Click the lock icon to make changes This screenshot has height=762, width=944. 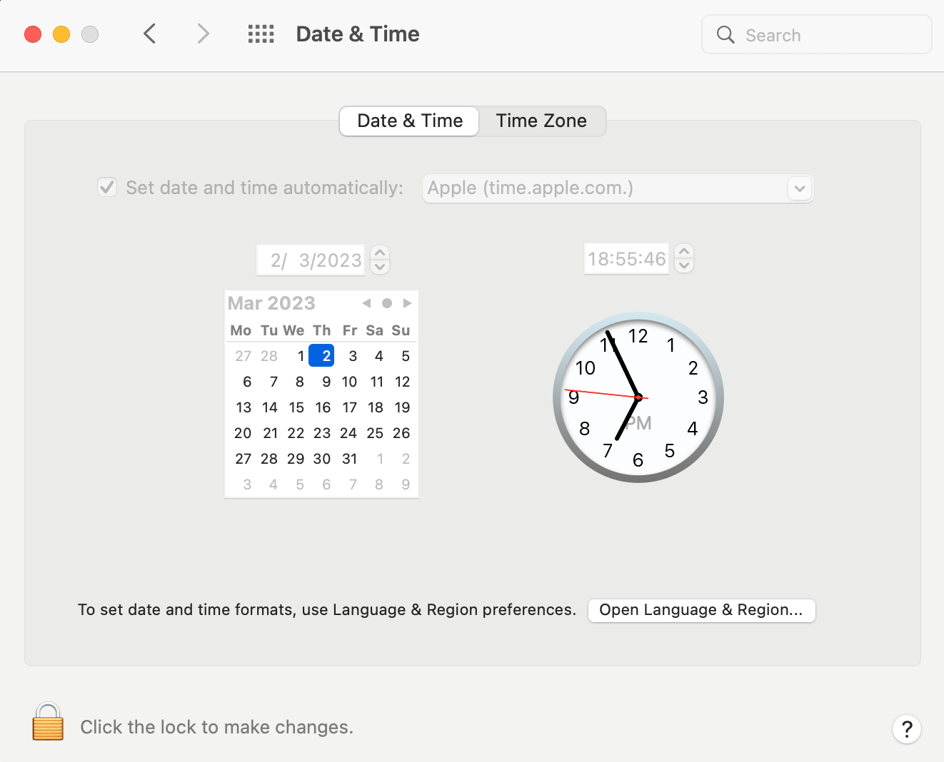point(47,723)
